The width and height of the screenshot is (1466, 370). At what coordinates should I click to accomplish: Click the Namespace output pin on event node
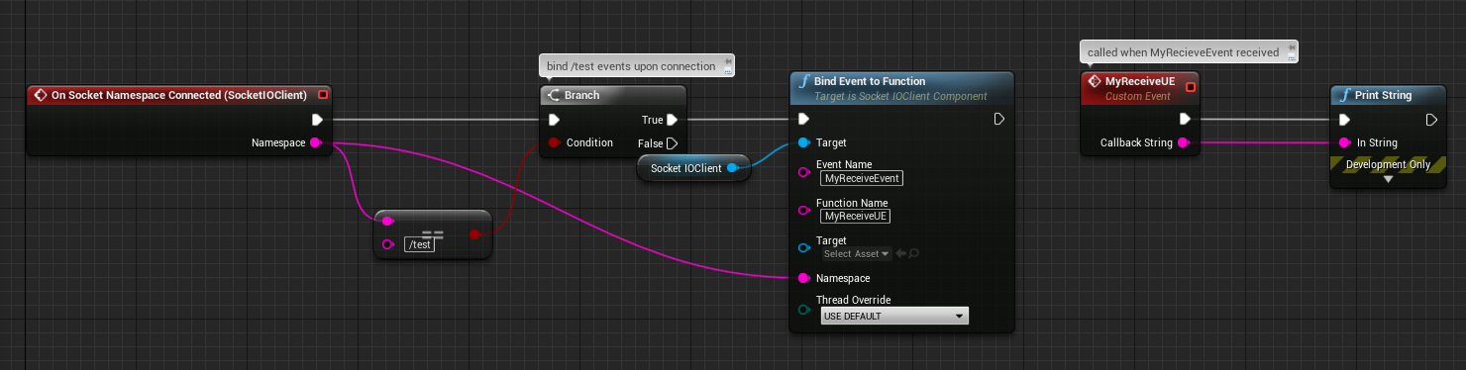pyautogui.click(x=316, y=142)
